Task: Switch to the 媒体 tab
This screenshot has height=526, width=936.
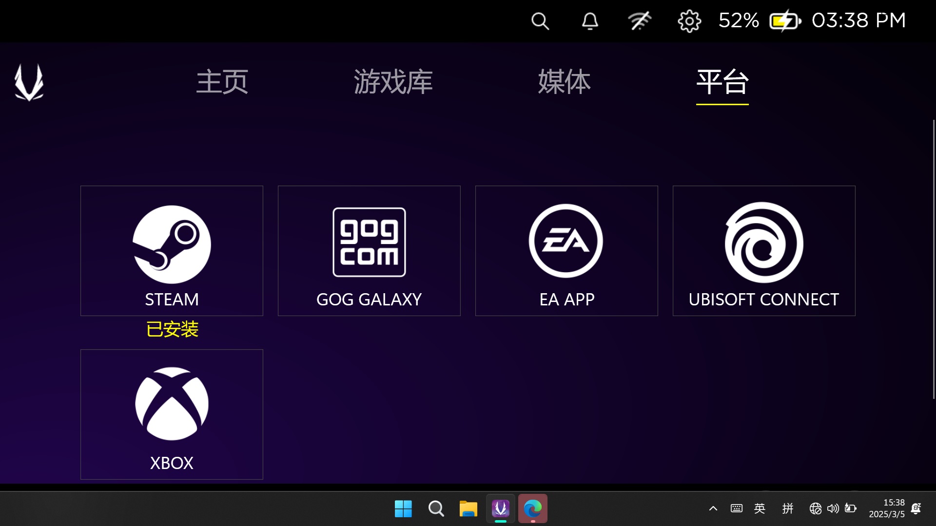Action: (x=564, y=82)
